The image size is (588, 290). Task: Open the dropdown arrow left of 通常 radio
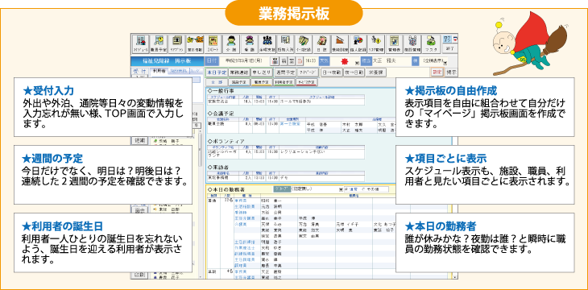click(x=341, y=189)
